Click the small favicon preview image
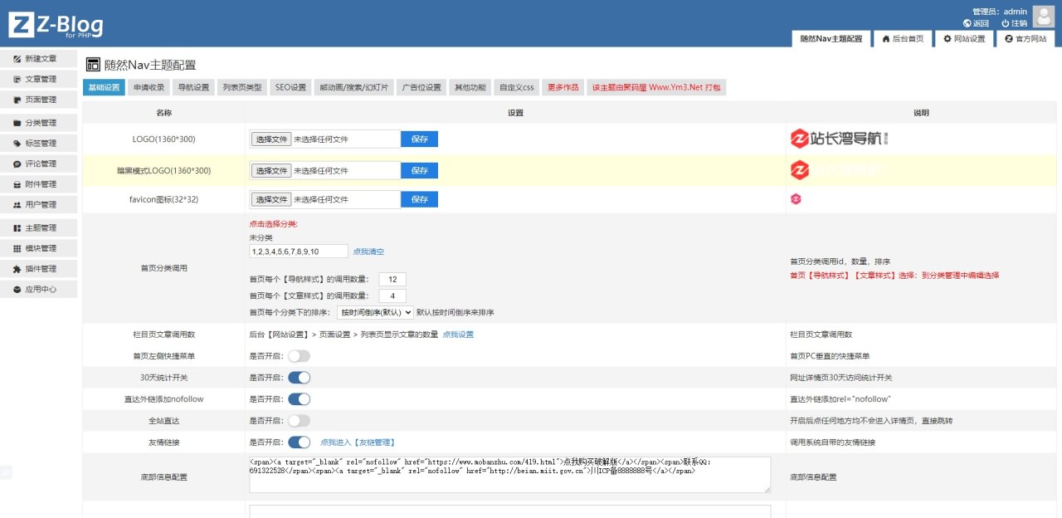The width and height of the screenshot is (1062, 518). click(x=796, y=198)
